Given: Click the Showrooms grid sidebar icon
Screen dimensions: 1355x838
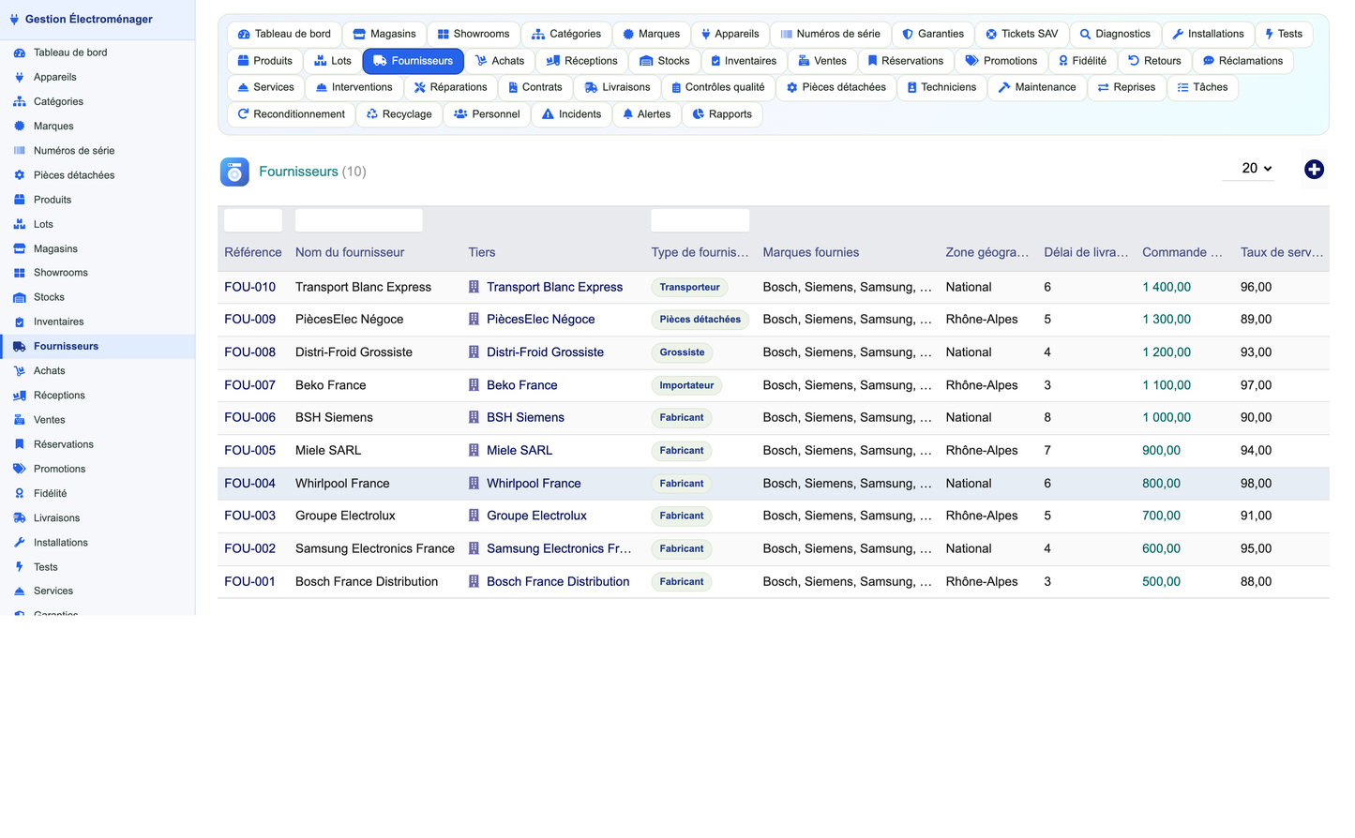Looking at the screenshot, I should (19, 273).
